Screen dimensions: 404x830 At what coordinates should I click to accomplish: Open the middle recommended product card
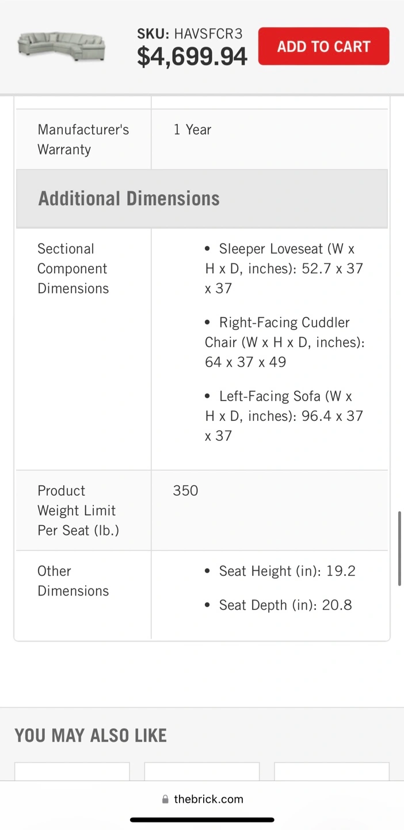point(202,772)
